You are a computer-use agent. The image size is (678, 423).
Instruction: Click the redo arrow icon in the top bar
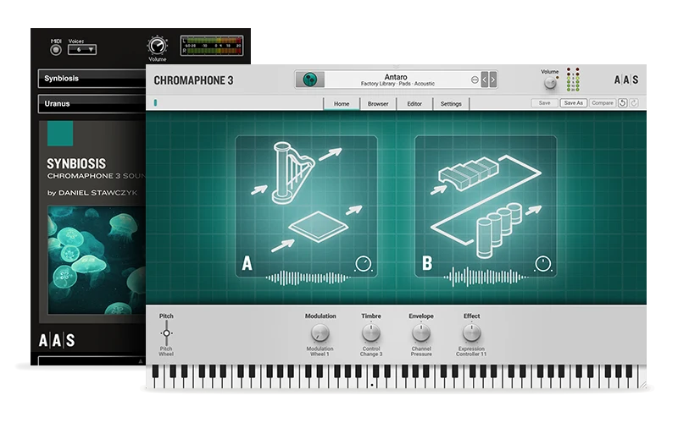coord(634,102)
